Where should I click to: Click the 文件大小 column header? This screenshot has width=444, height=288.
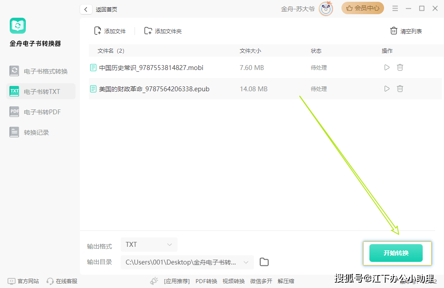coord(250,51)
